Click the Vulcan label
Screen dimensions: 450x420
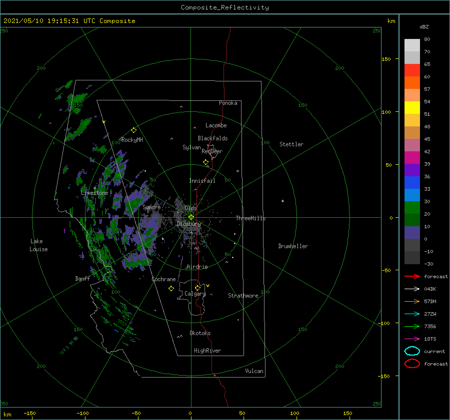click(x=254, y=371)
